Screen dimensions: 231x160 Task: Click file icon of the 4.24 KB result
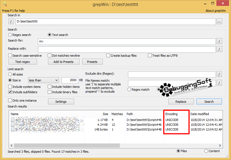[13, 125]
